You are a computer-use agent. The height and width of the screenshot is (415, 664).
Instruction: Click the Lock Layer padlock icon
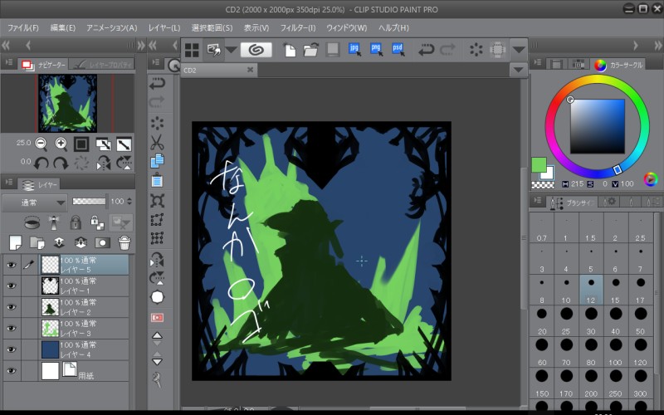tap(76, 222)
